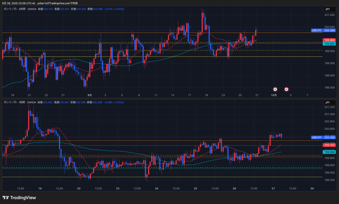This screenshot has height=204, width=339.
Task: Click the 201.000 label on upper price scale
Action: 329,15
